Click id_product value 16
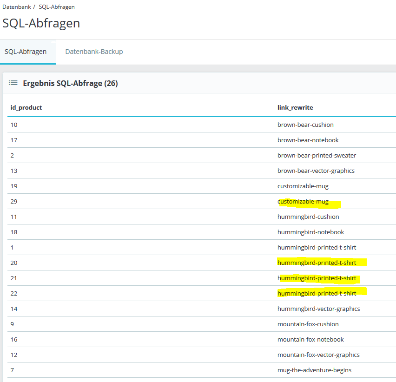The image size is (396, 382). point(14,340)
